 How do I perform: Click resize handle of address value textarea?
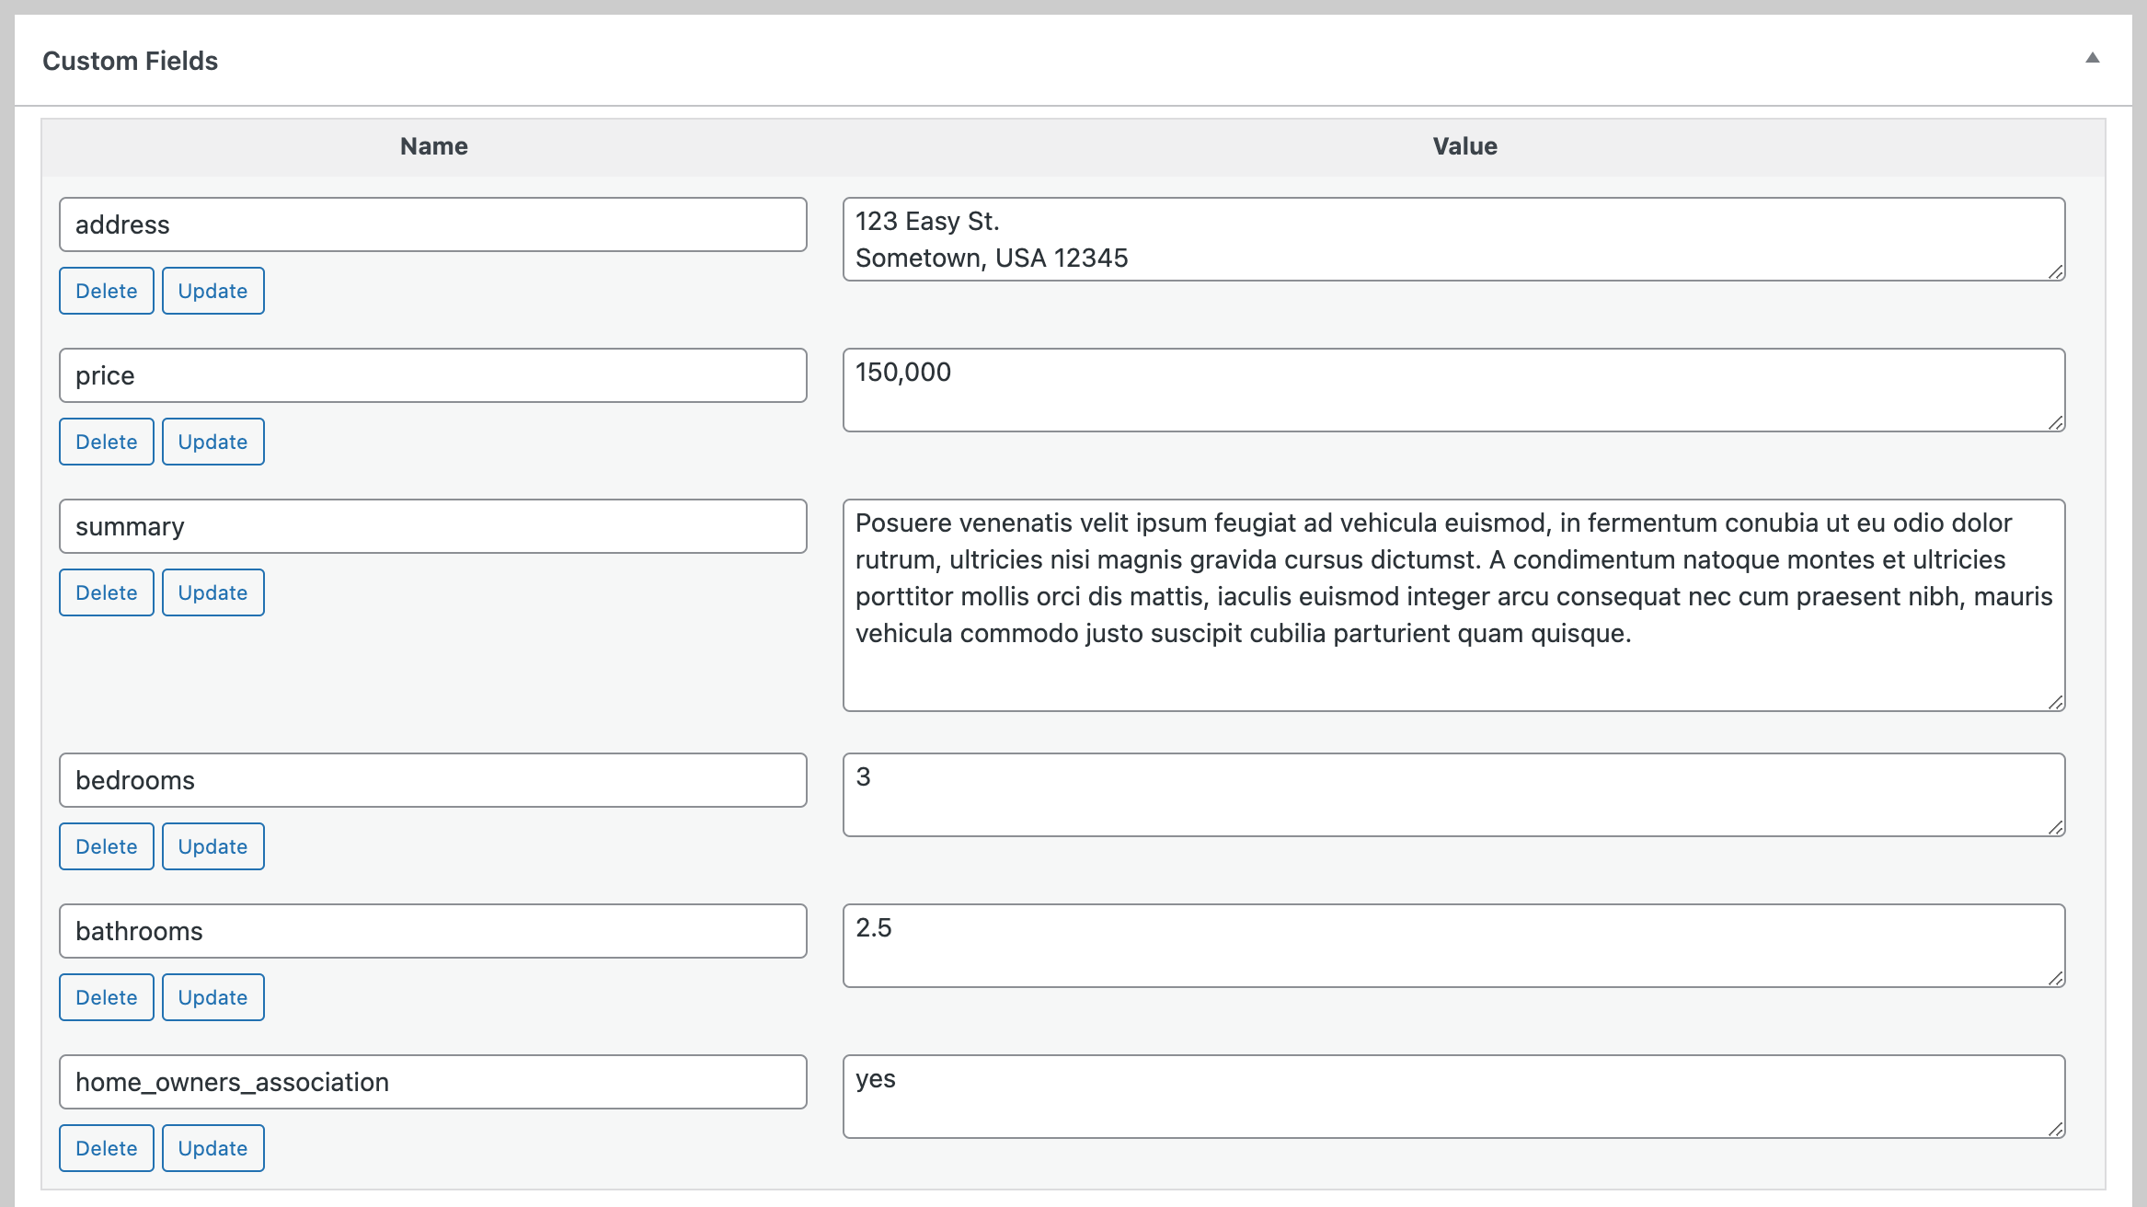point(2056,271)
